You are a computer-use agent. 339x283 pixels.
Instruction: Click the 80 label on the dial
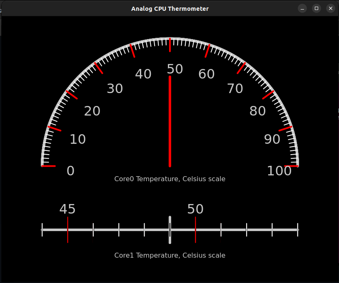257,111
